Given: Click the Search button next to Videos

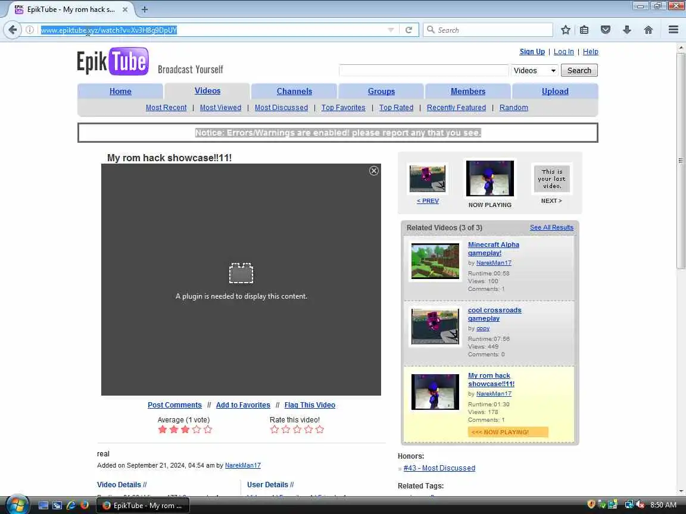Looking at the screenshot, I should [x=579, y=70].
